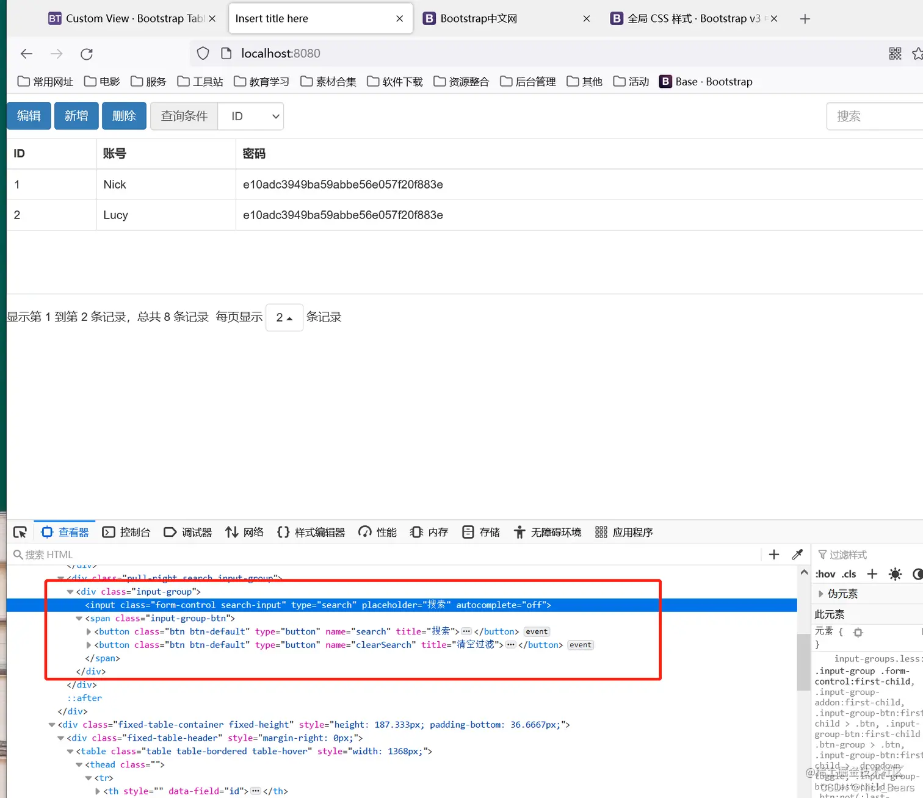Open the 软件下载 bookmarks folder
This screenshot has height=798, width=923.
394,82
